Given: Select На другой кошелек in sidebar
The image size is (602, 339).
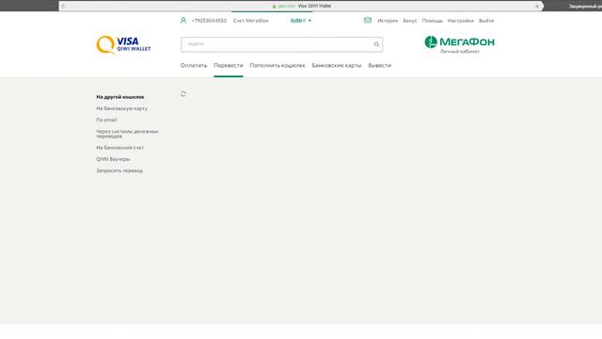Looking at the screenshot, I should [120, 97].
